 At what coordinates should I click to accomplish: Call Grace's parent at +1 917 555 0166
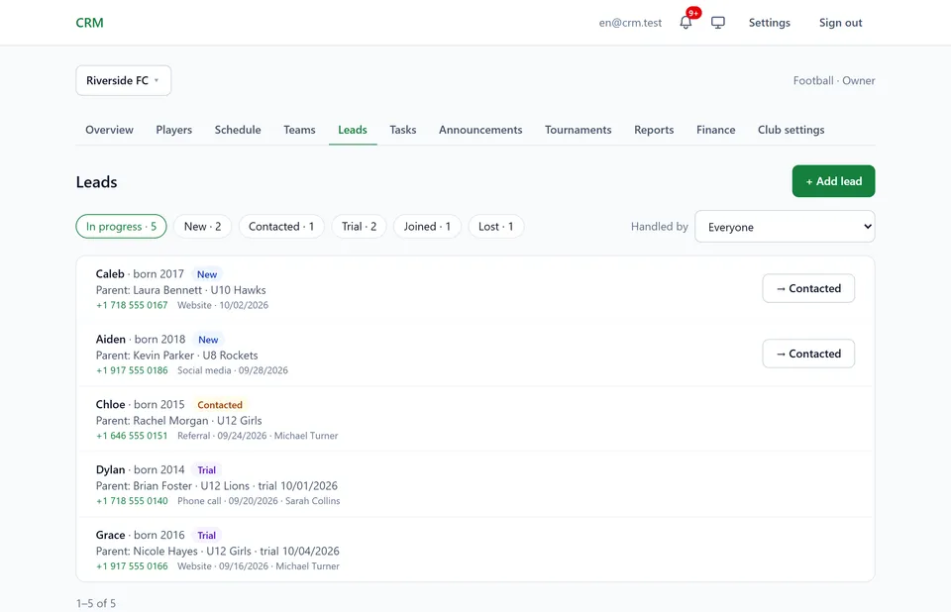[132, 565]
